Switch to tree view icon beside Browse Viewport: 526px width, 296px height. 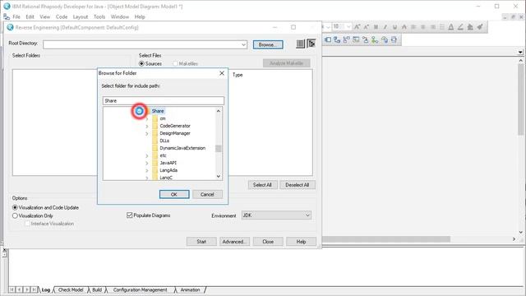[311, 44]
